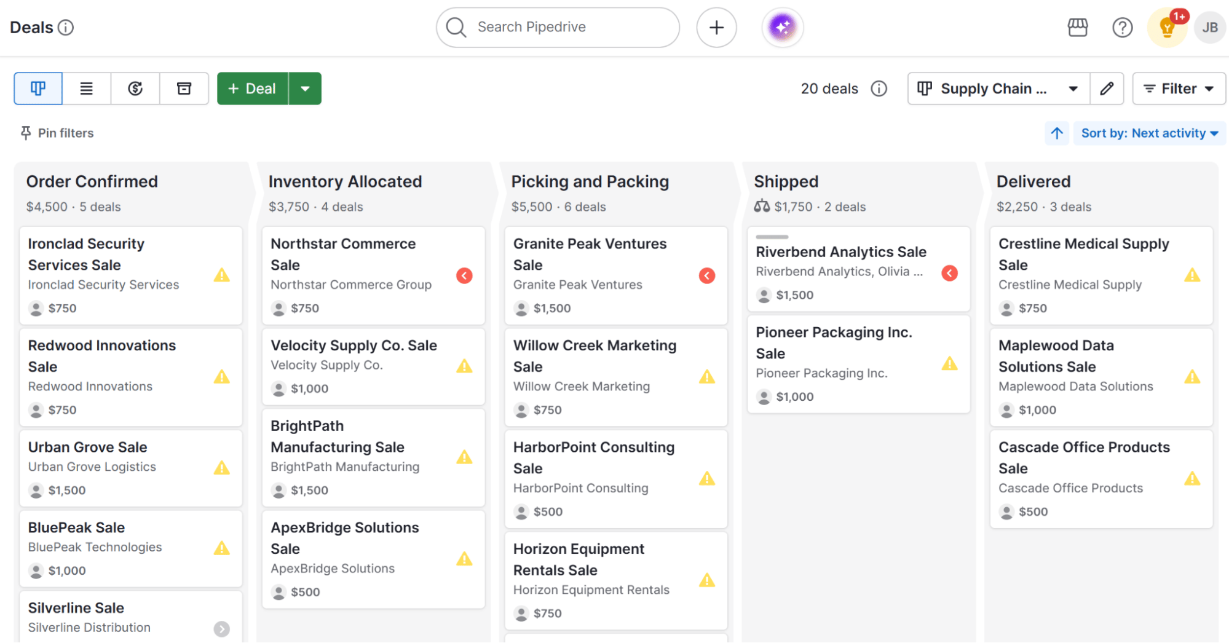
Task: Click the AI assistant sparkle icon
Action: point(782,28)
